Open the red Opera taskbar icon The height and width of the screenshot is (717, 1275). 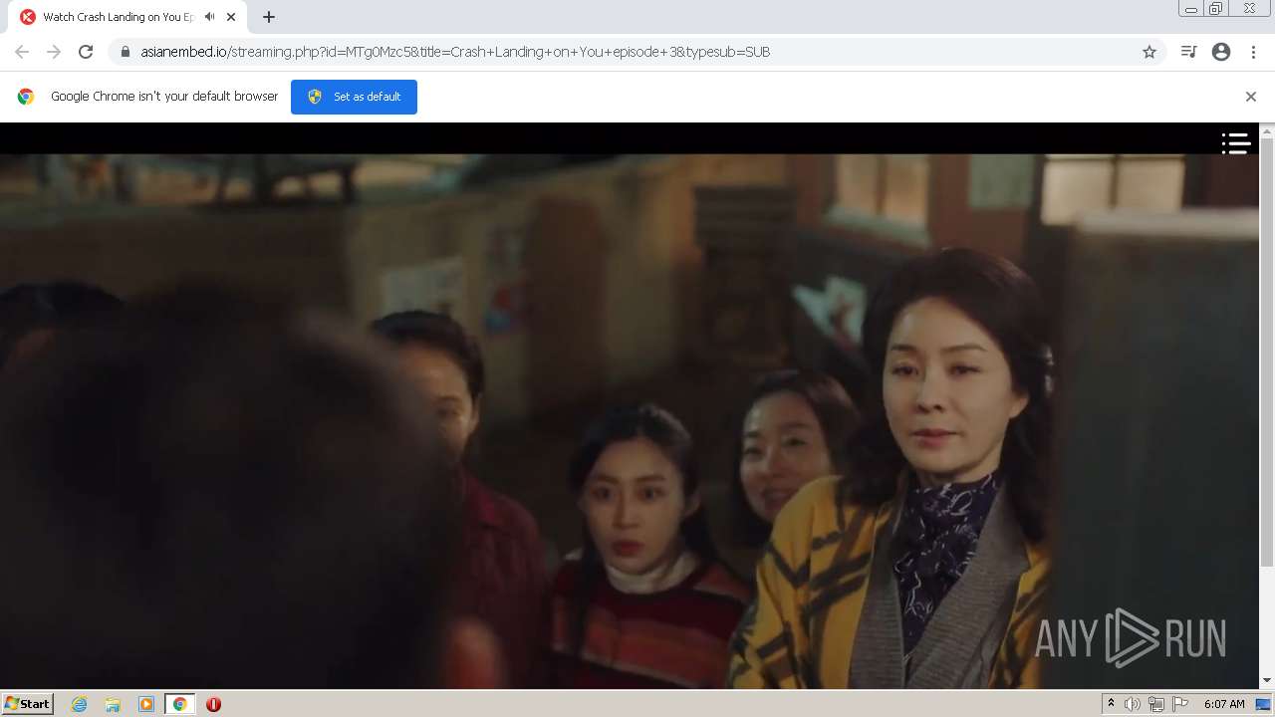coord(213,704)
